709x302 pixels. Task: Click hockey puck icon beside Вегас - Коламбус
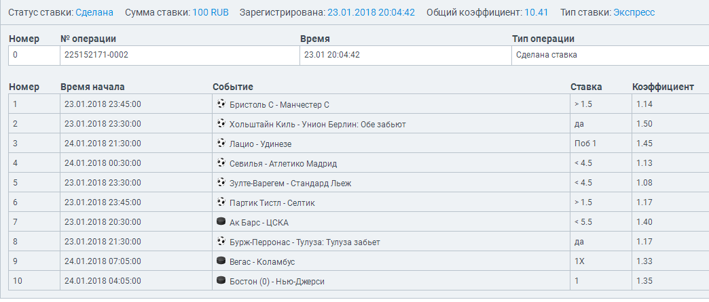tap(221, 261)
